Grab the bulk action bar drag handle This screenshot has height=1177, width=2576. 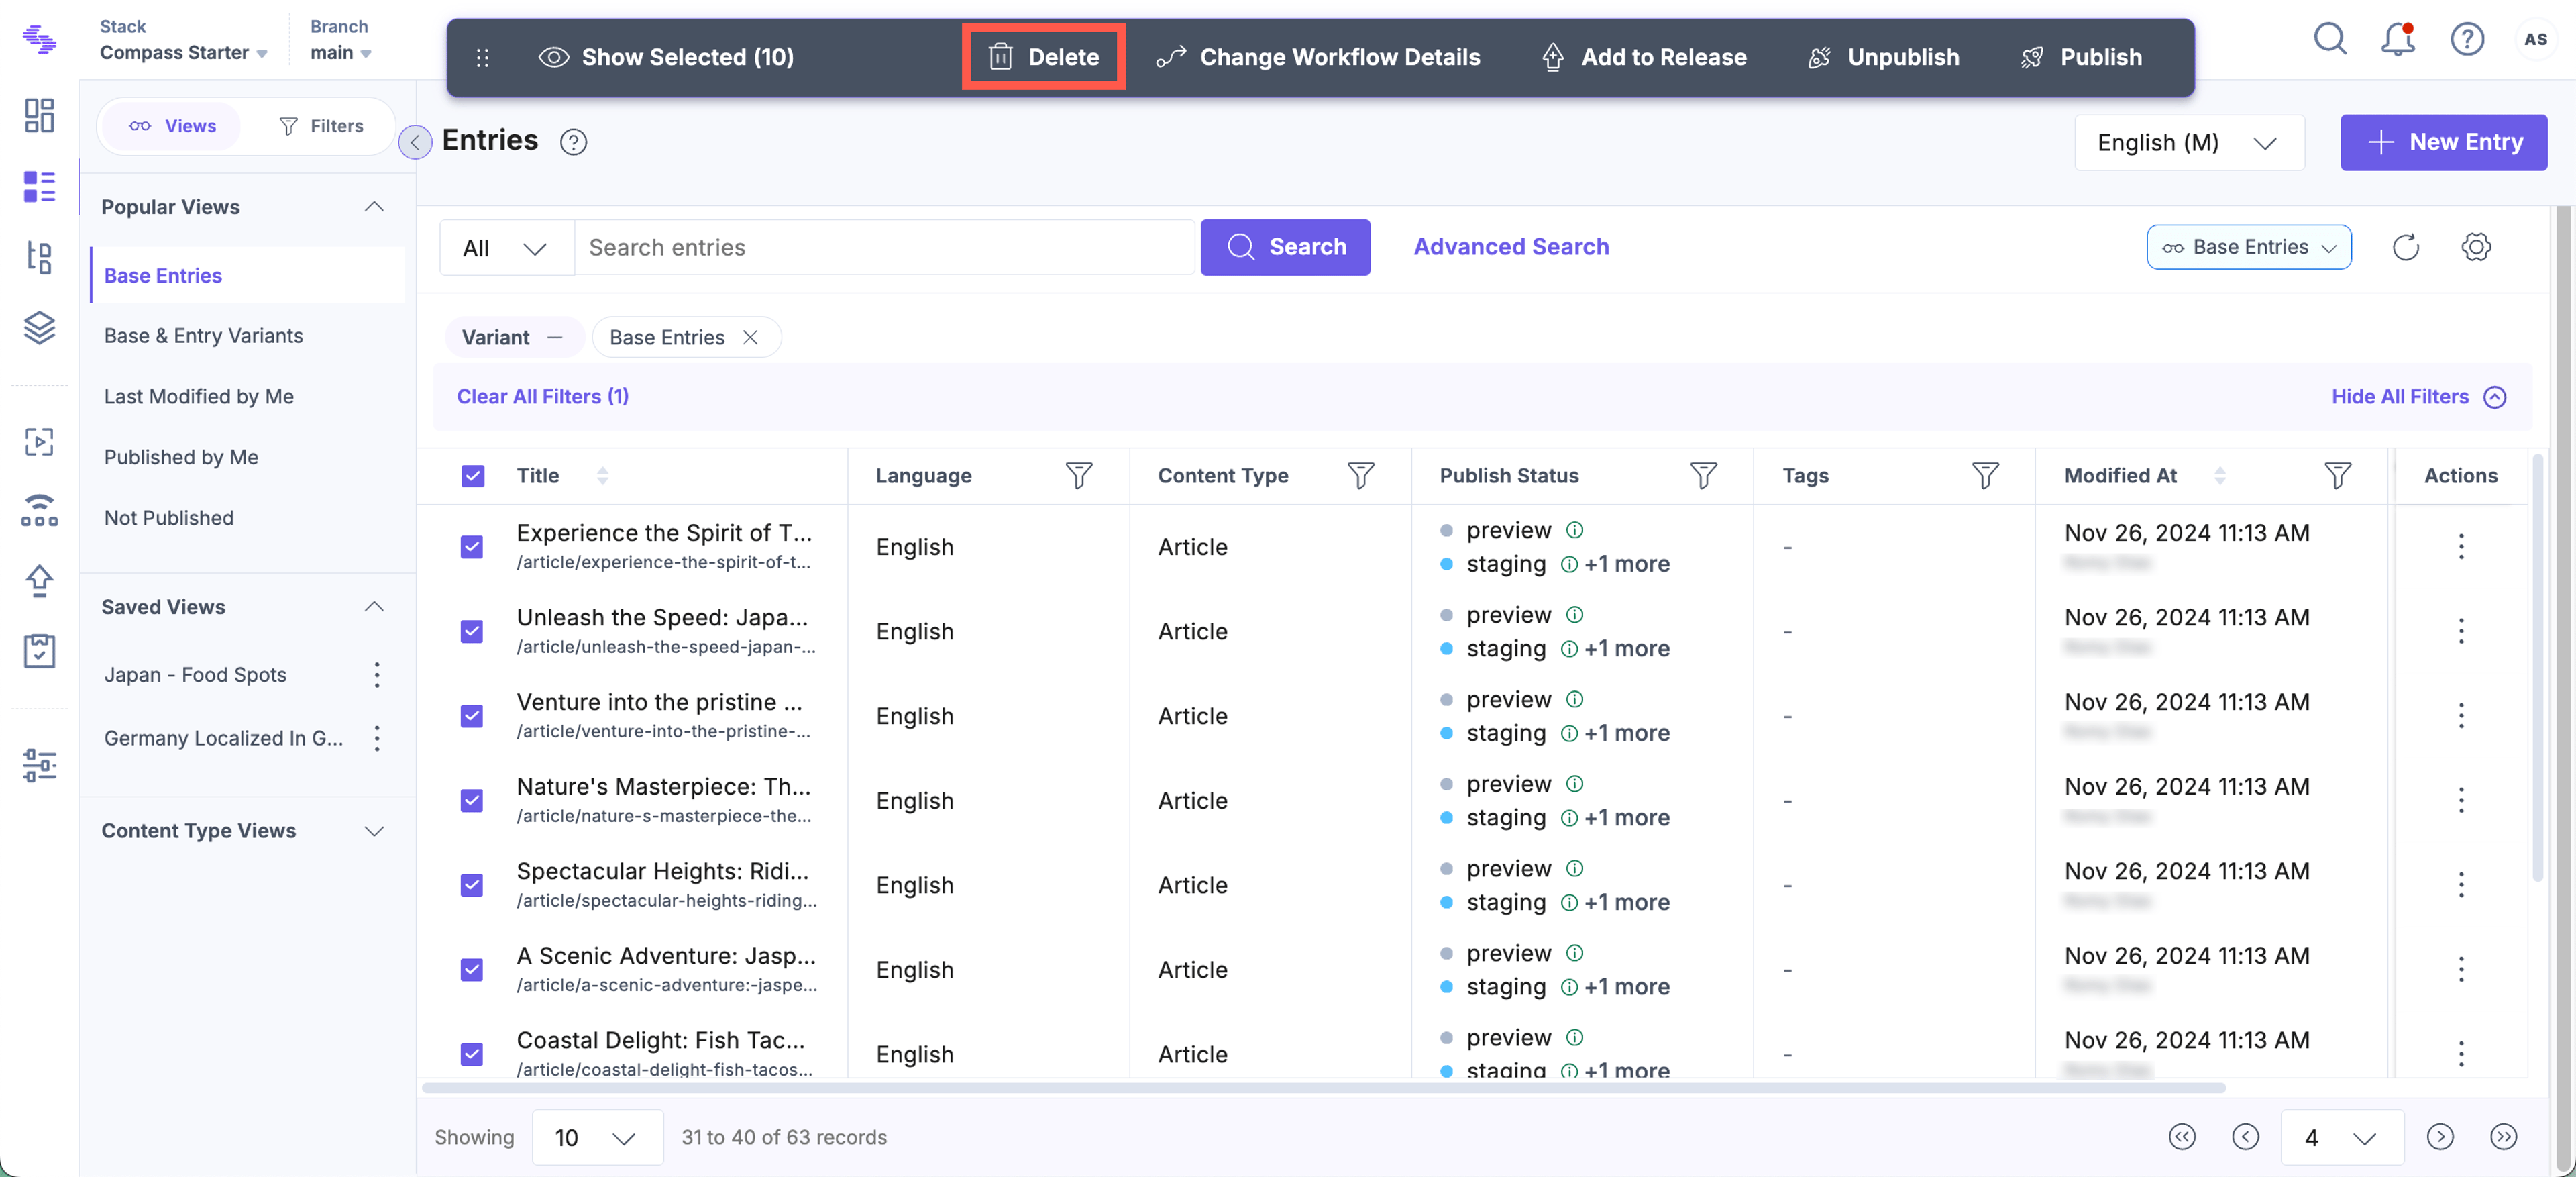click(x=482, y=57)
